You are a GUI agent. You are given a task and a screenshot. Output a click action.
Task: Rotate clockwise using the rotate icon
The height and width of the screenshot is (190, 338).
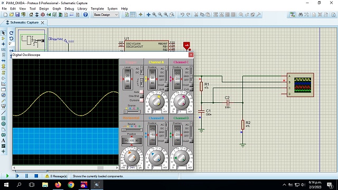point(12,33)
